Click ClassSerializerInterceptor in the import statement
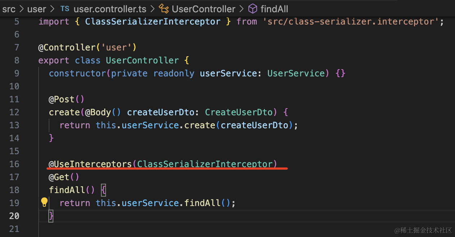This screenshot has height=237, width=455. 153,22
